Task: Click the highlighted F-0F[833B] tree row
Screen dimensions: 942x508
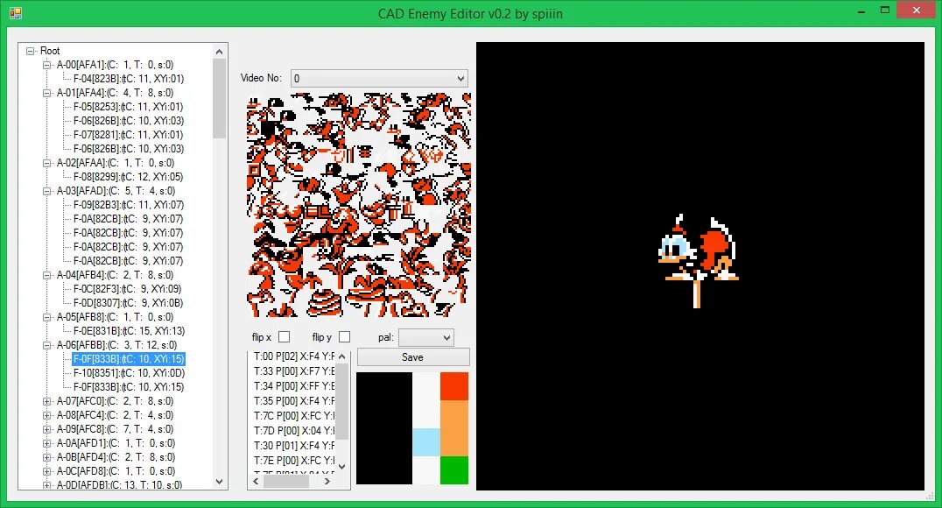Action: click(x=129, y=359)
